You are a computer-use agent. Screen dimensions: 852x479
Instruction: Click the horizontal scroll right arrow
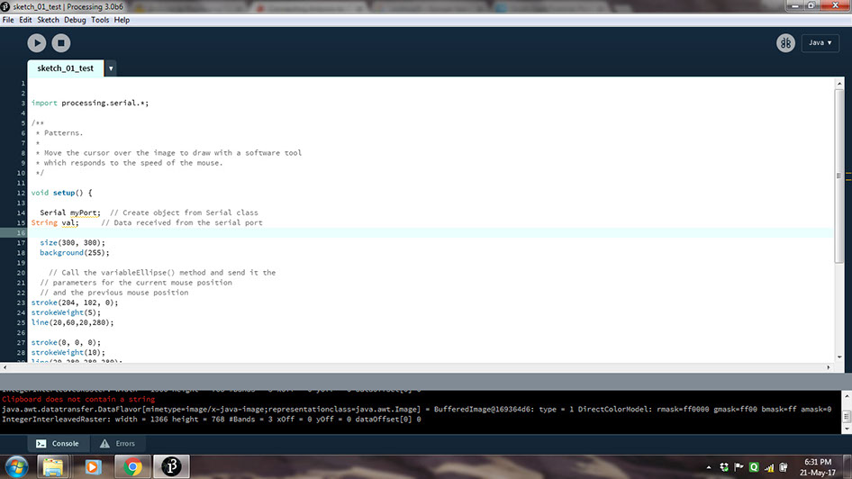click(x=829, y=367)
